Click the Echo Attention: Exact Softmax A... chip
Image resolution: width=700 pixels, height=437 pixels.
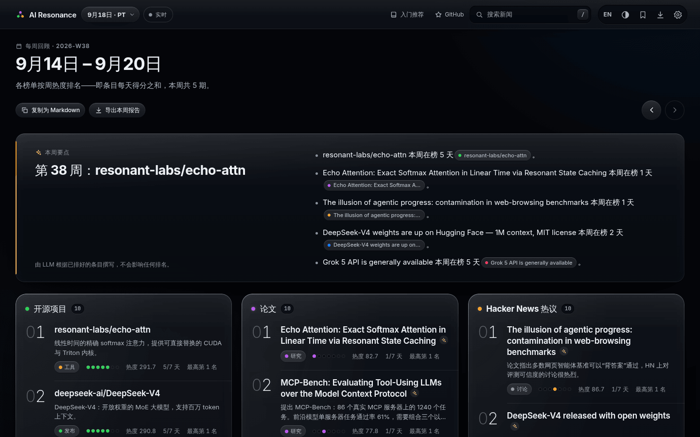coord(374,185)
